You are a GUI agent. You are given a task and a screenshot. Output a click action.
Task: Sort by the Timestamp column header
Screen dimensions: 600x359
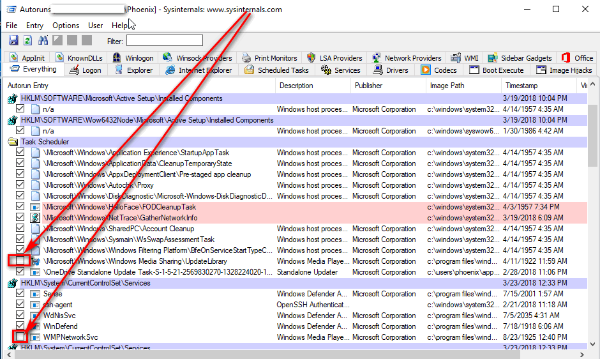point(521,86)
